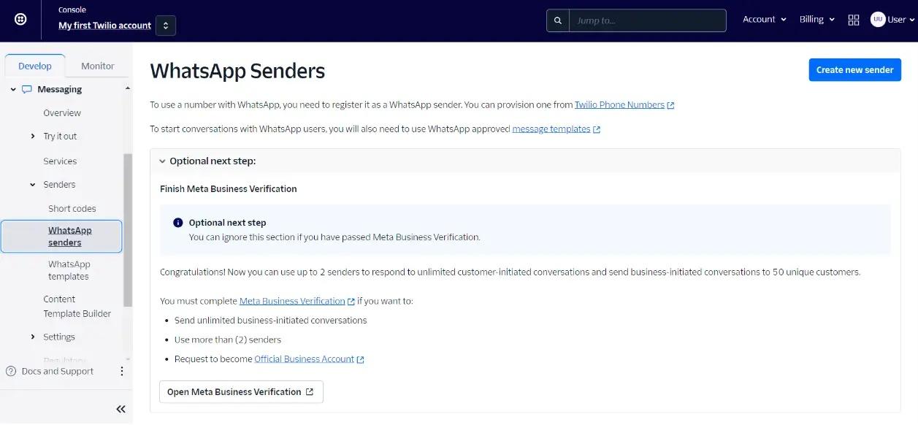Expand the Settings section
This screenshot has height=425, width=918.
pos(32,337)
